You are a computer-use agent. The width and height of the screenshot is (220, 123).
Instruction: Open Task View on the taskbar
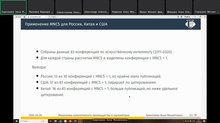point(51,121)
